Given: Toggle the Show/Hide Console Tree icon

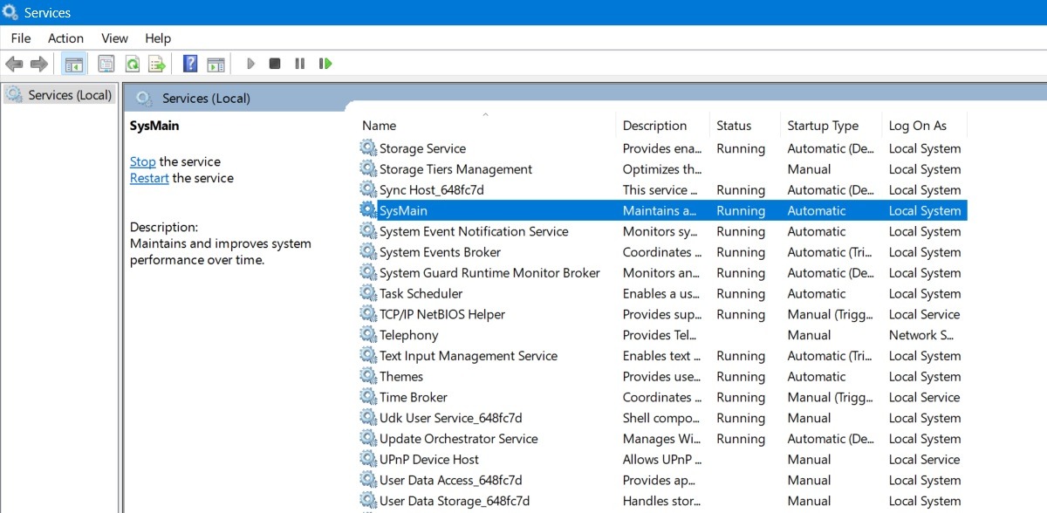Looking at the screenshot, I should point(74,63).
